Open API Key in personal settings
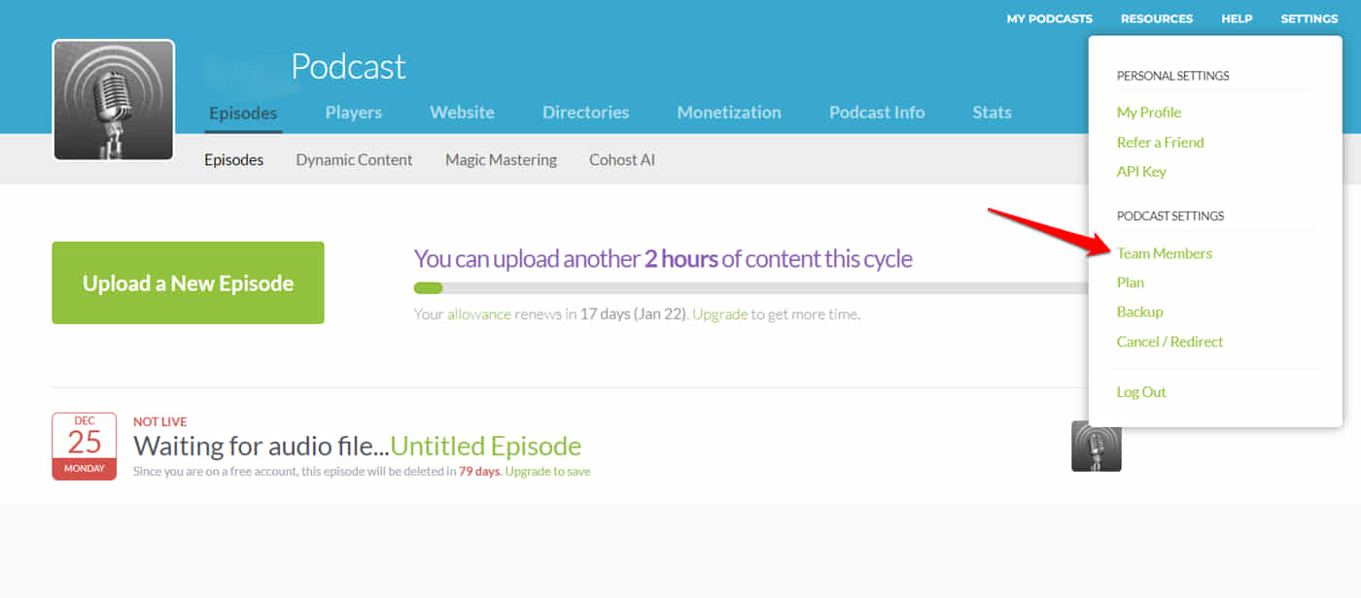This screenshot has width=1361, height=598. tap(1140, 172)
